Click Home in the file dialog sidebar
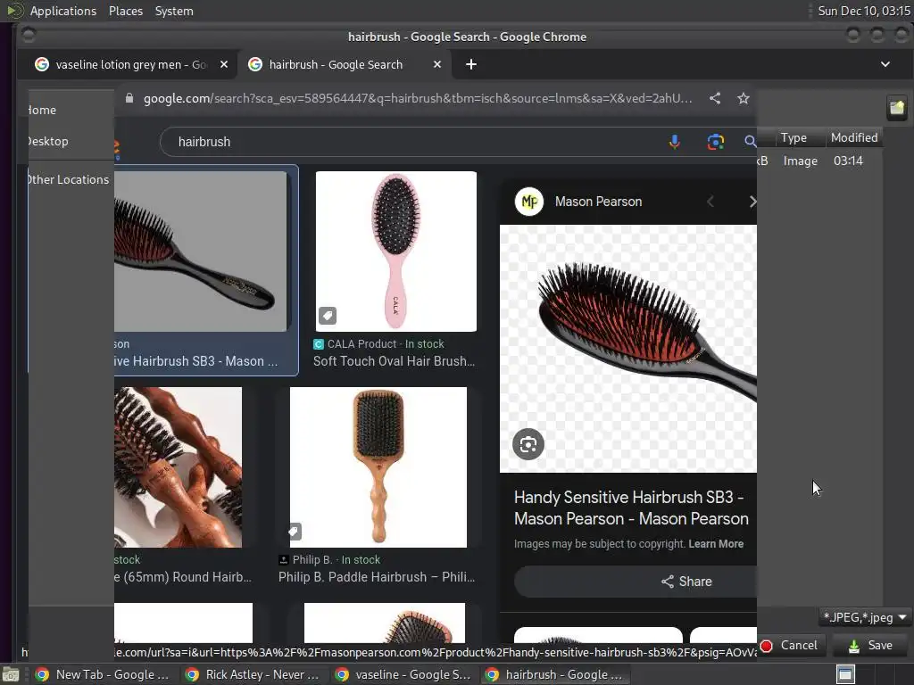This screenshot has height=685, width=914. click(42, 110)
